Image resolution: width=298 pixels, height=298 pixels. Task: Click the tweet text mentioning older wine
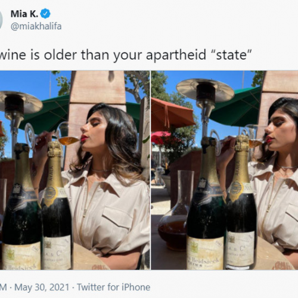[126, 55]
